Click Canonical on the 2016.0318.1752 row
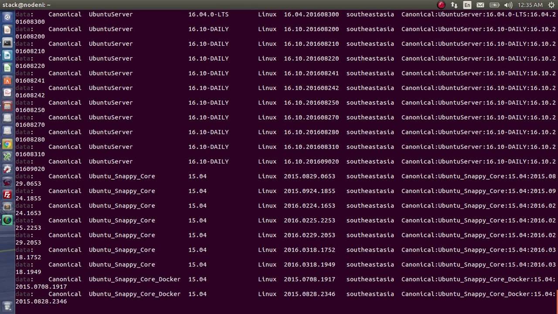The image size is (558, 314). [65, 250]
